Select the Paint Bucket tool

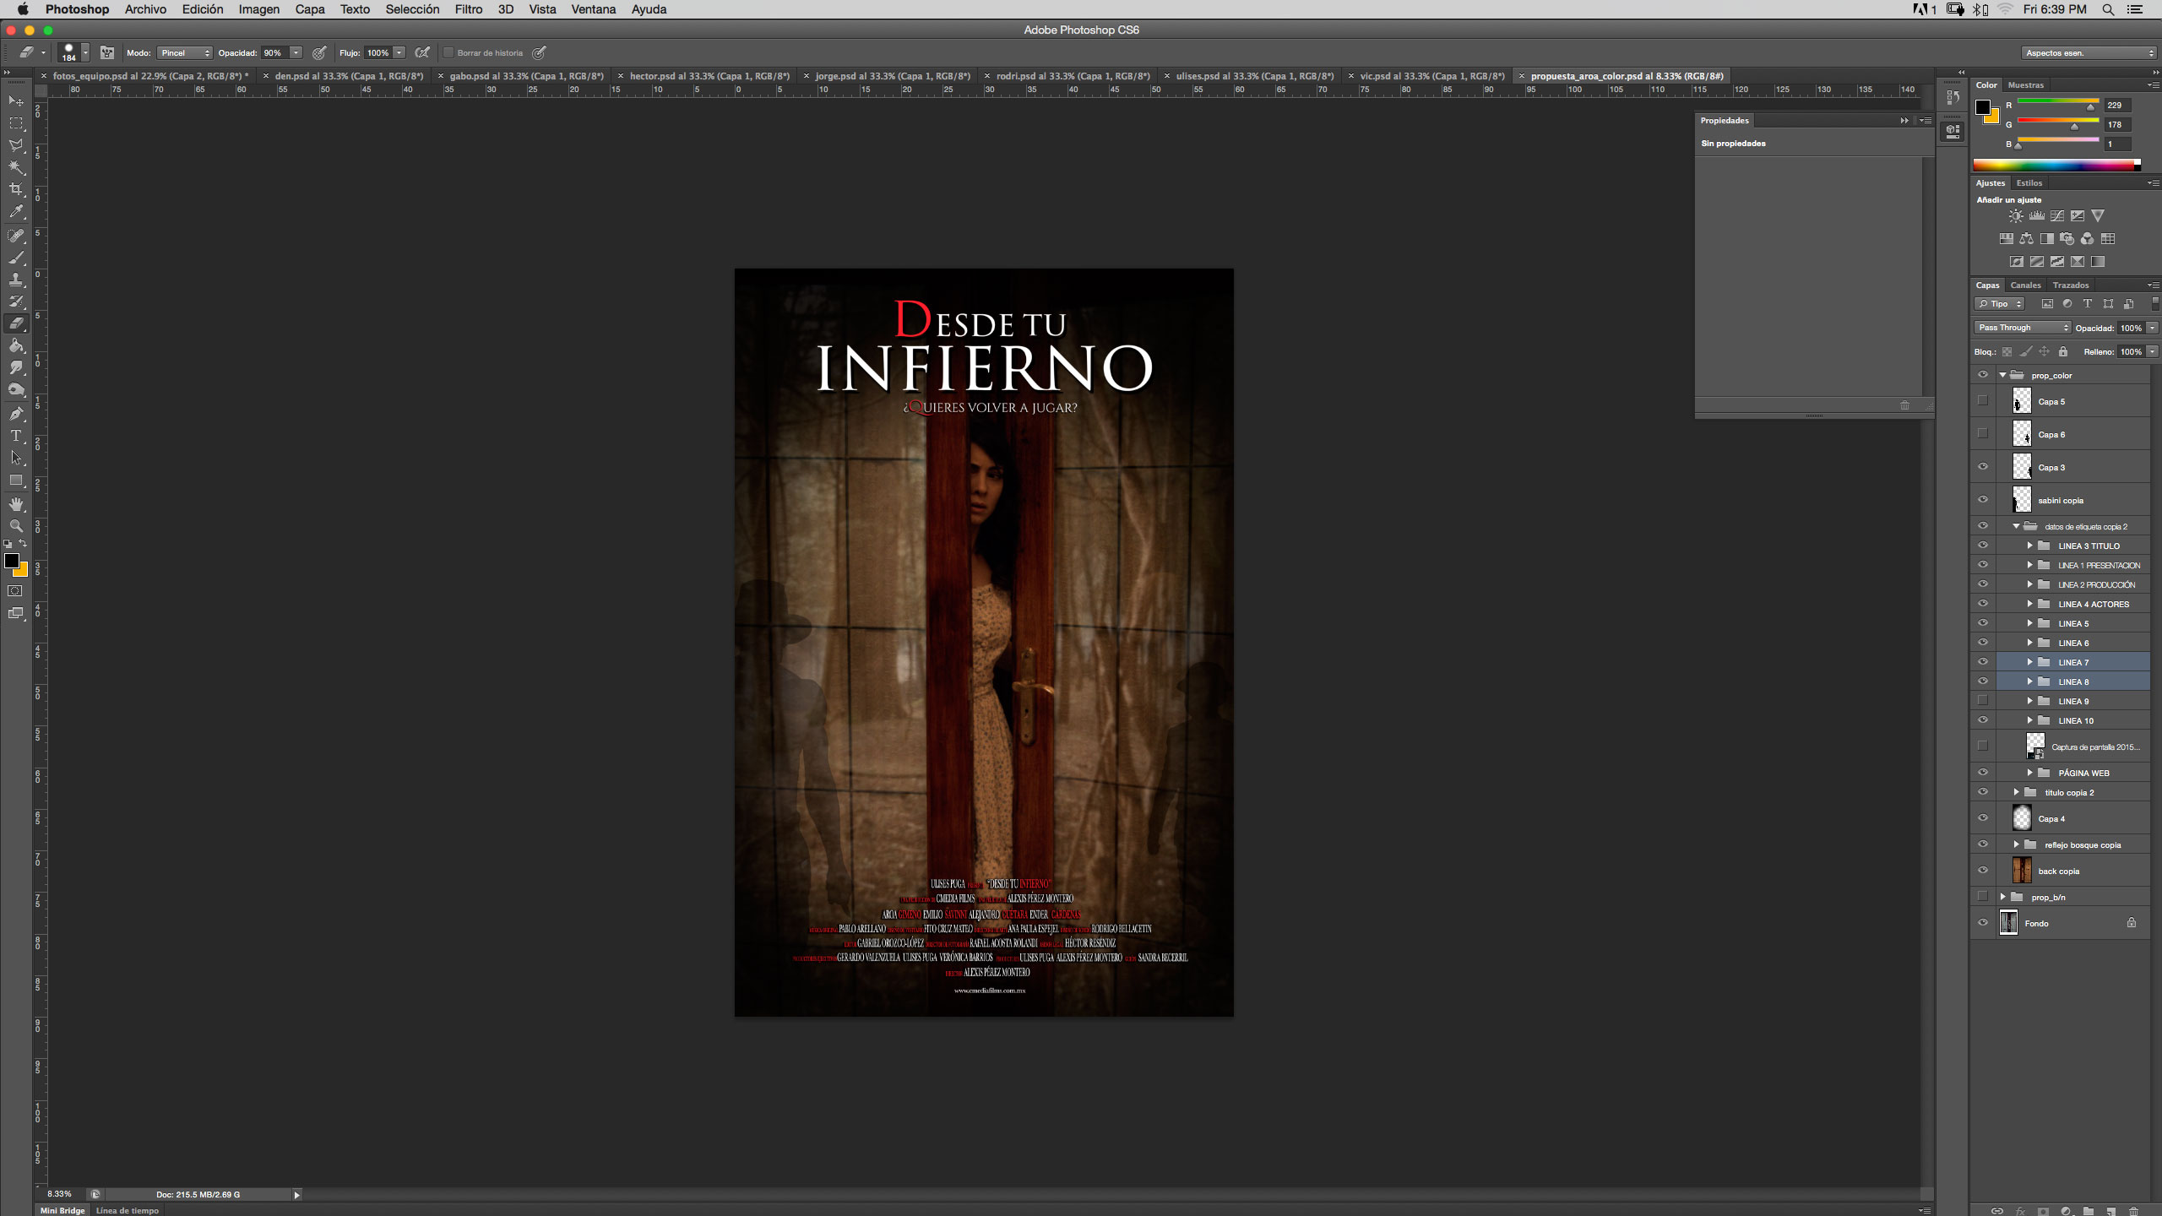(16, 345)
